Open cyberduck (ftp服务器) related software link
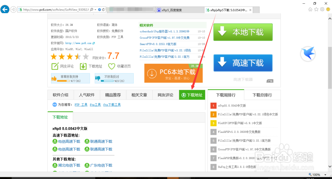Screen dimensions: 332x179 (x=165, y=31)
